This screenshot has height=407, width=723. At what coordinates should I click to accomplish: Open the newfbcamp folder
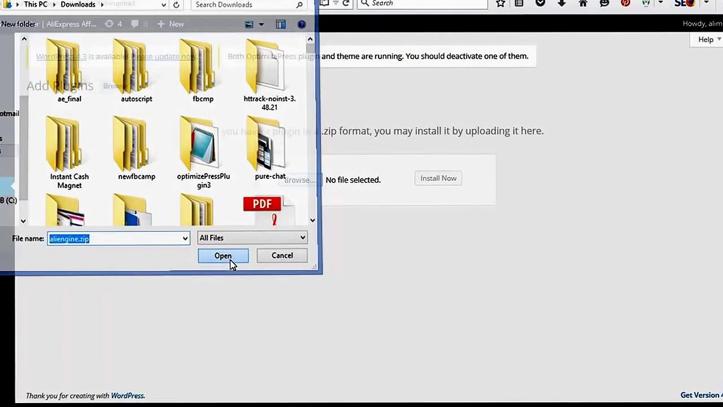(x=136, y=148)
